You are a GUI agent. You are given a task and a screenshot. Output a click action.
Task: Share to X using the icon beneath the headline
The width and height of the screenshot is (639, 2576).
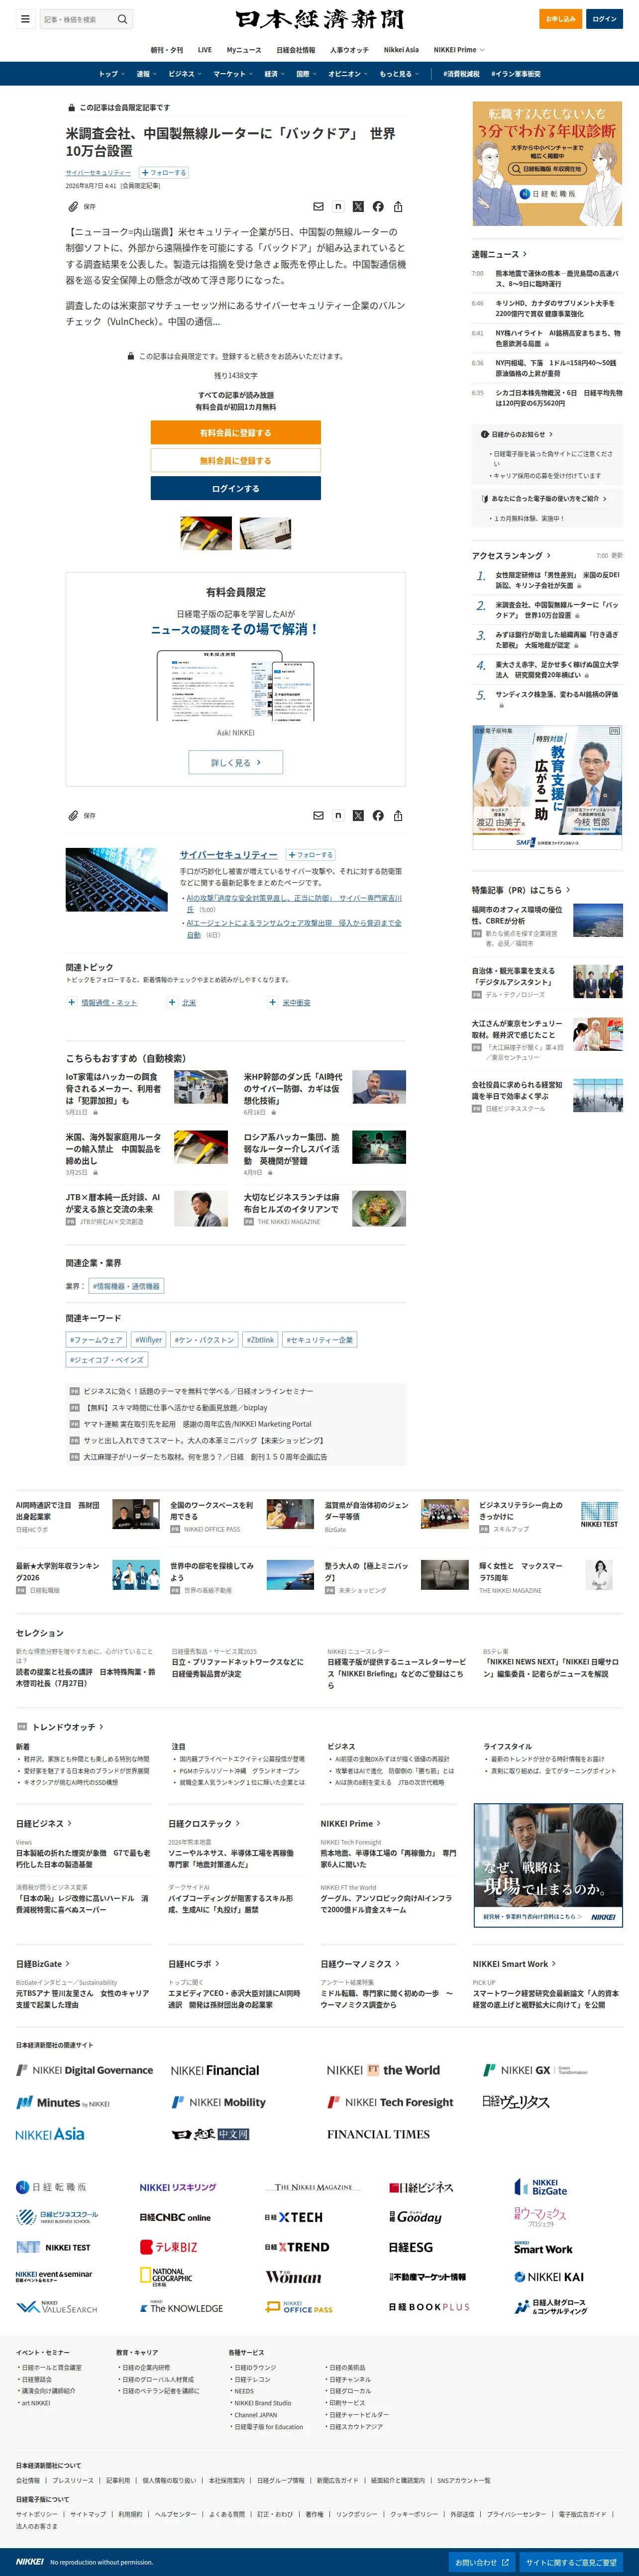pos(358,207)
